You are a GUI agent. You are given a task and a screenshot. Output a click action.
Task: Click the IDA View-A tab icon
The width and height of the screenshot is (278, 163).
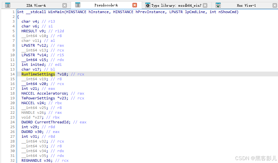coord(8,5)
